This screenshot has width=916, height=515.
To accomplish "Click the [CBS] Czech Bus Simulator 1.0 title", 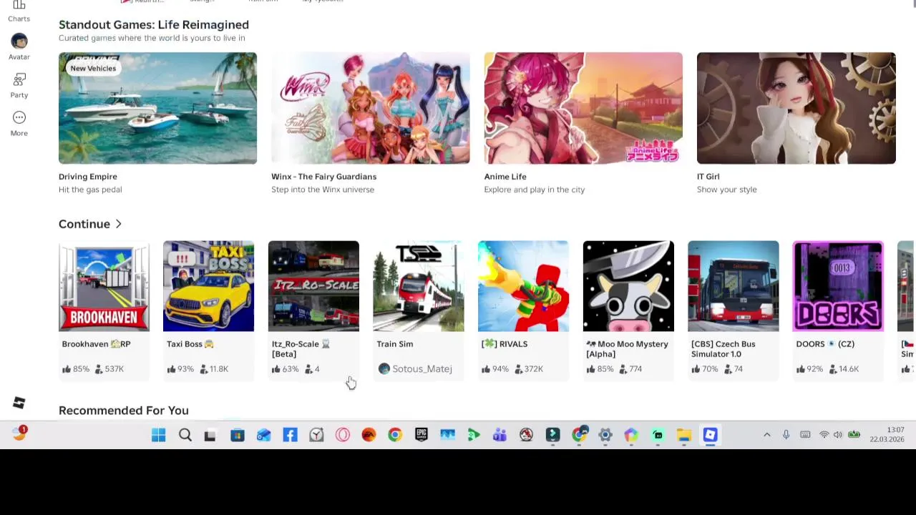I will (723, 349).
